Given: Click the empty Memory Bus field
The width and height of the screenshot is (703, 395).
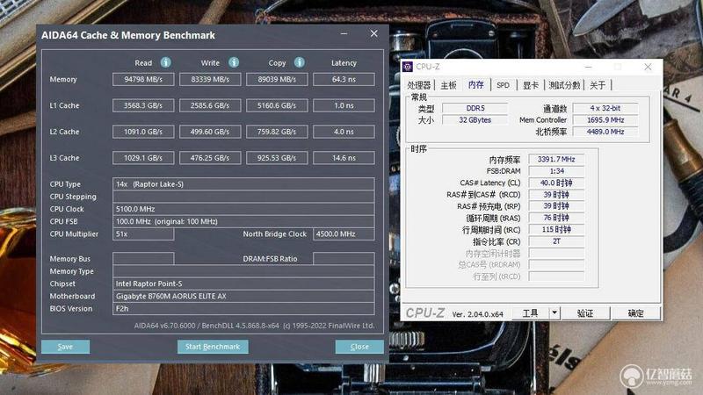Looking at the screenshot, I should [143, 258].
